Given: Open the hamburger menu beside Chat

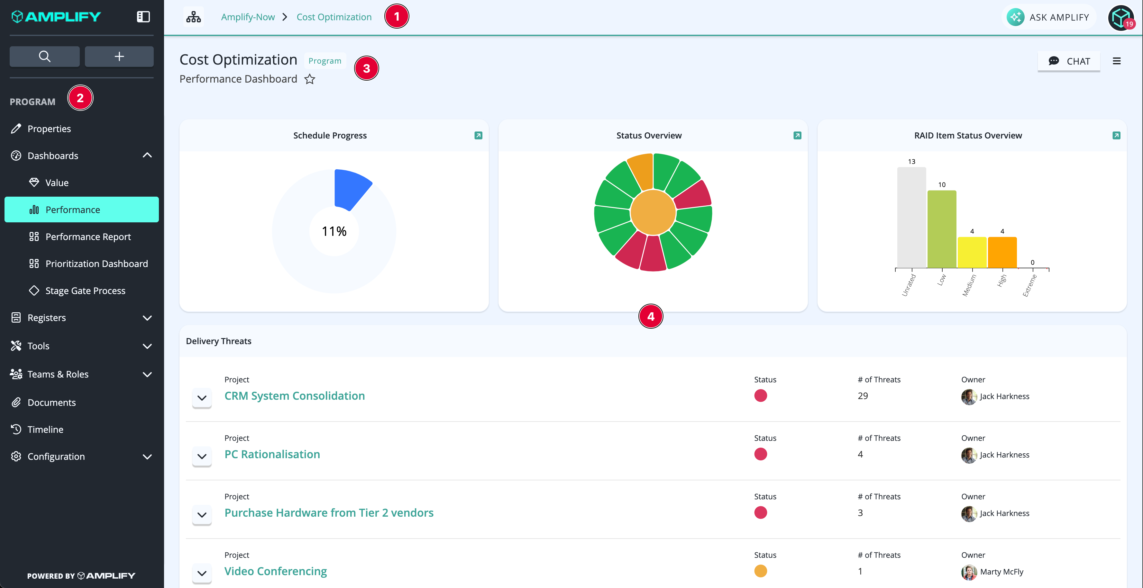Looking at the screenshot, I should click(1116, 61).
